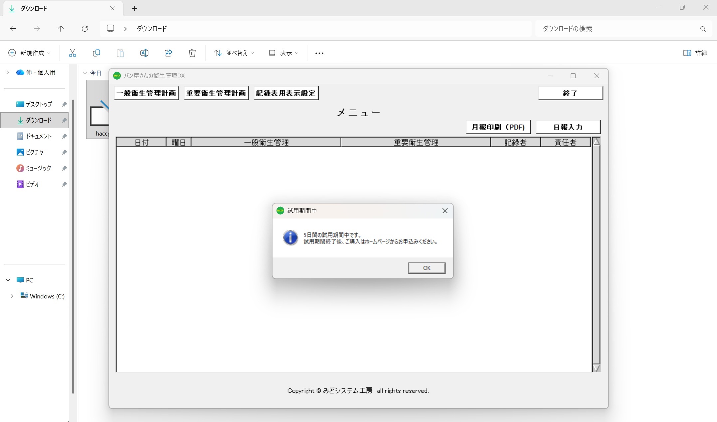Image resolution: width=717 pixels, height=422 pixels.
Task: Navigate up one folder level
Action: 61,29
